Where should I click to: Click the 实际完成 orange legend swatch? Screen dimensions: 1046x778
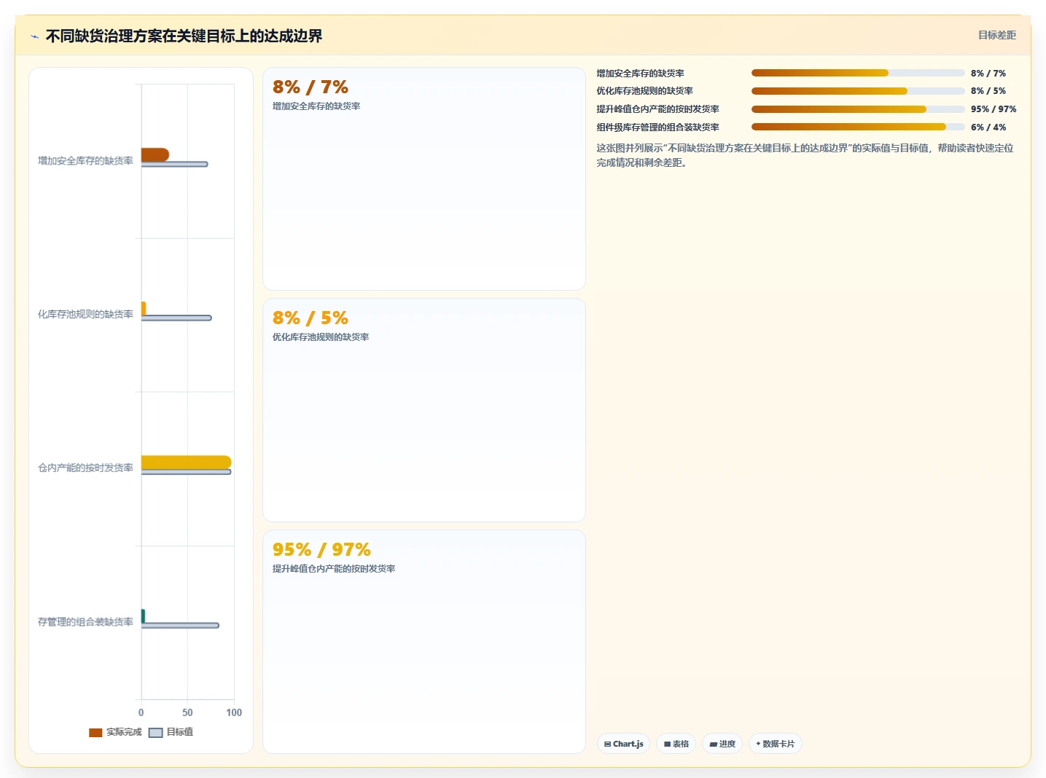(x=95, y=733)
